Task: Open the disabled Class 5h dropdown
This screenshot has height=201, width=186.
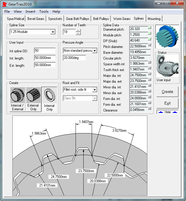Action: [x=95, y=98]
